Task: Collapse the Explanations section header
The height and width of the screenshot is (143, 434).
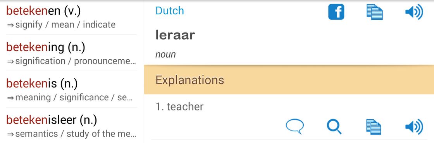Action: point(289,80)
